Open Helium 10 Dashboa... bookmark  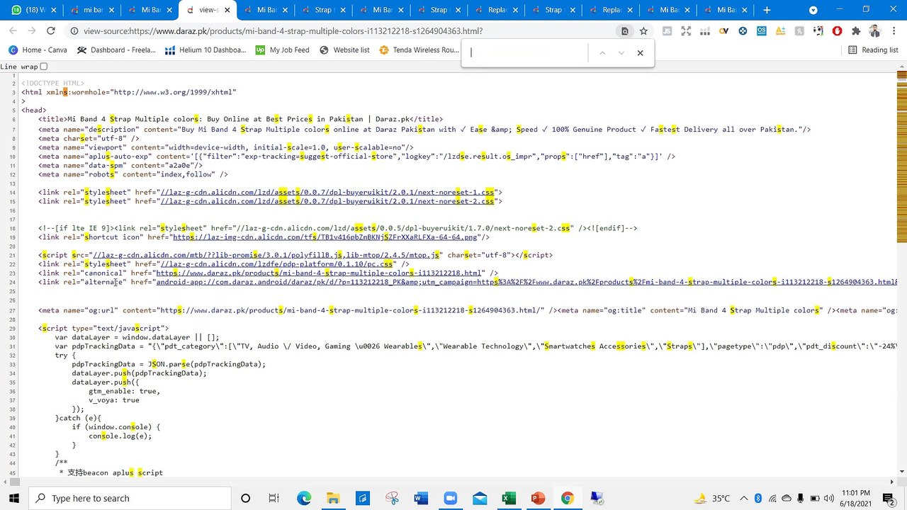point(205,50)
